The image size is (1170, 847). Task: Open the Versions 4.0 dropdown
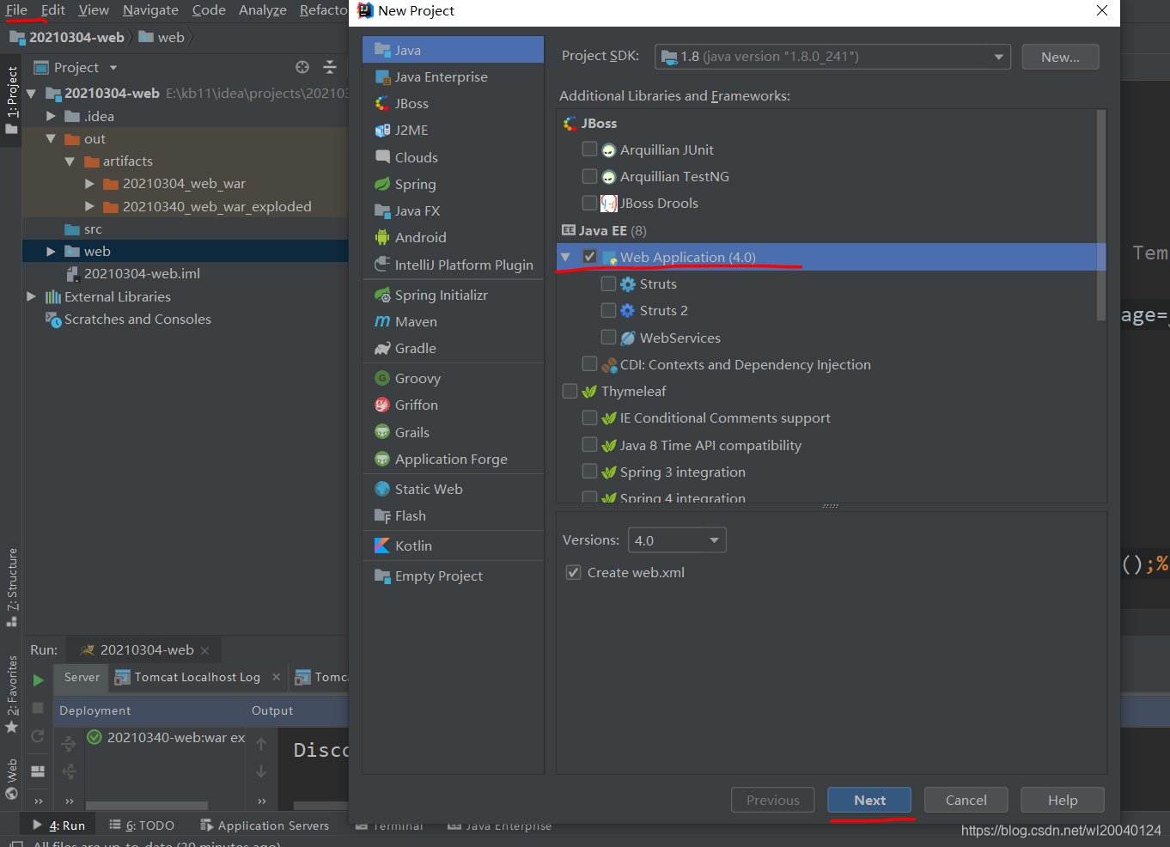[x=677, y=540]
